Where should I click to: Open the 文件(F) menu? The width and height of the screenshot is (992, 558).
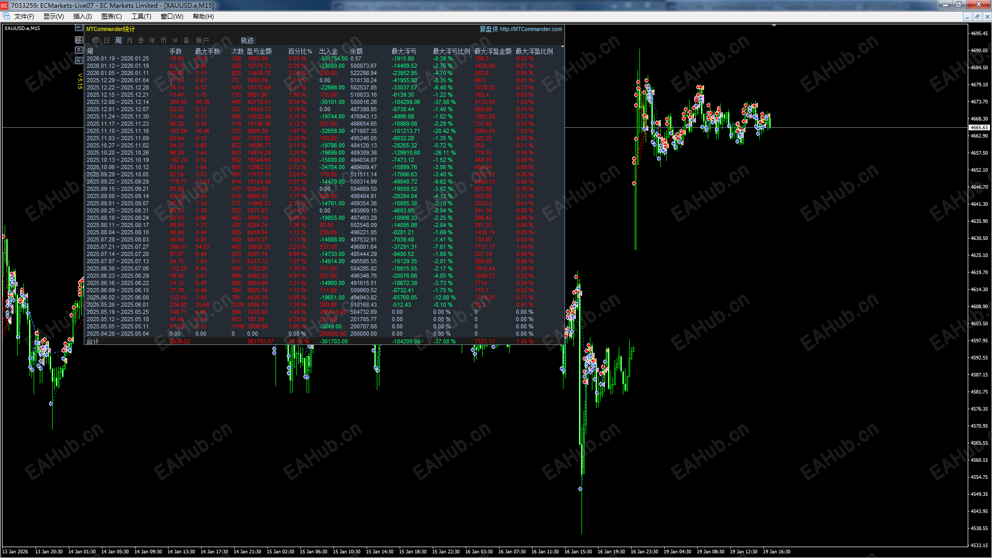pos(24,17)
